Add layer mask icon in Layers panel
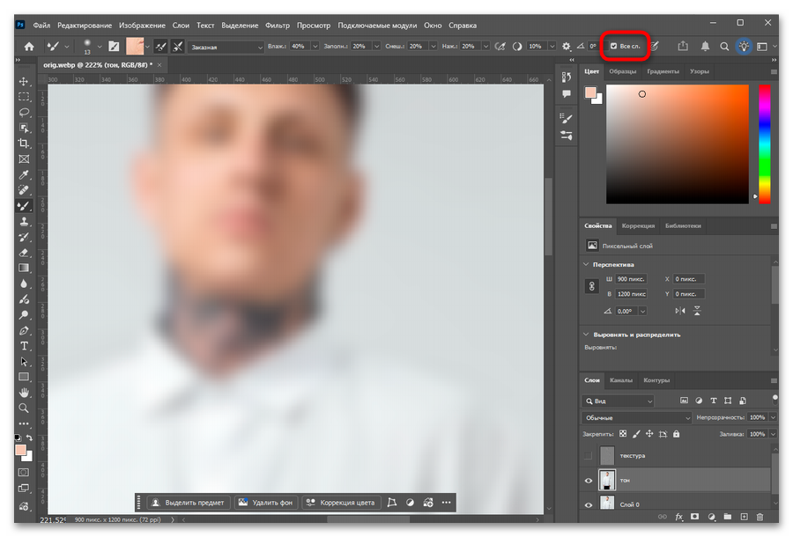 pyautogui.click(x=695, y=517)
